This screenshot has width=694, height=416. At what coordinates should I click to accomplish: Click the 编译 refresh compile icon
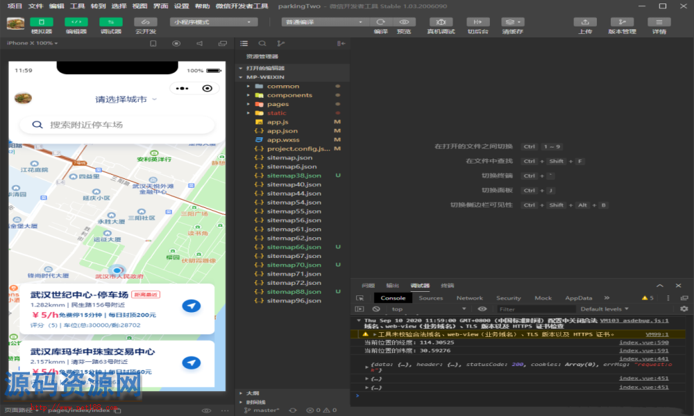[380, 22]
